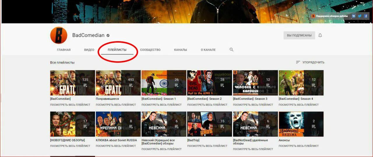Open the Понравившиеся playlist title
The width and height of the screenshot is (373, 157).
click(108, 99)
